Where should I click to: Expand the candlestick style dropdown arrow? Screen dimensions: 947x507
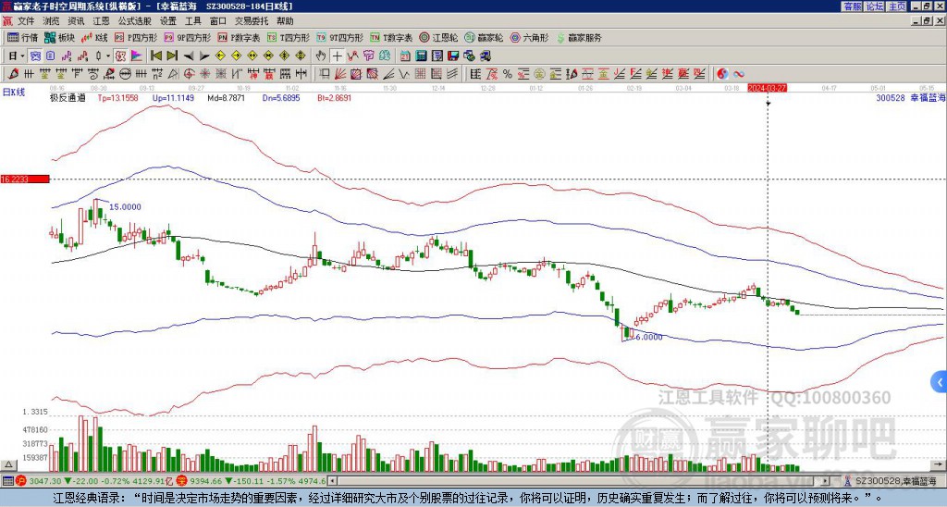point(108,56)
